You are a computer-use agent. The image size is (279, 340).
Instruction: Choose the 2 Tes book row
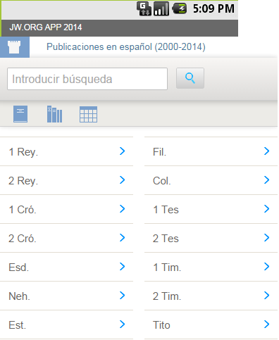[211, 238]
